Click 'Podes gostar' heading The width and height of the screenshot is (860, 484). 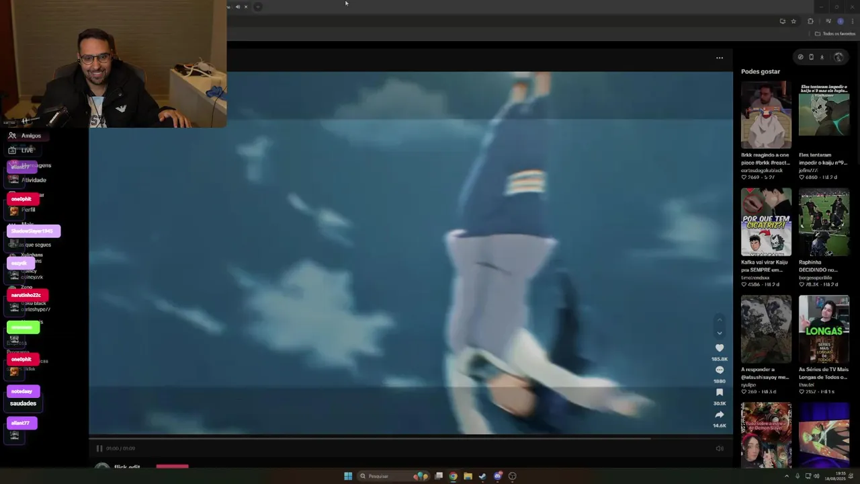[761, 71]
